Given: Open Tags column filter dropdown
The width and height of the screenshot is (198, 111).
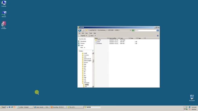Looking at the screenshot, I should point(145,38).
